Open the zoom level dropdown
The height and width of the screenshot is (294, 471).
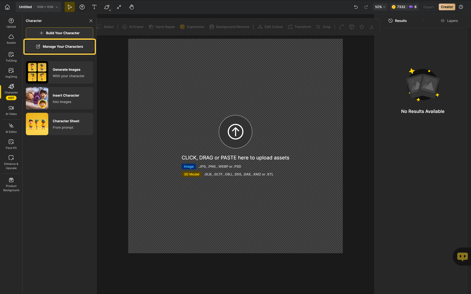380,7
